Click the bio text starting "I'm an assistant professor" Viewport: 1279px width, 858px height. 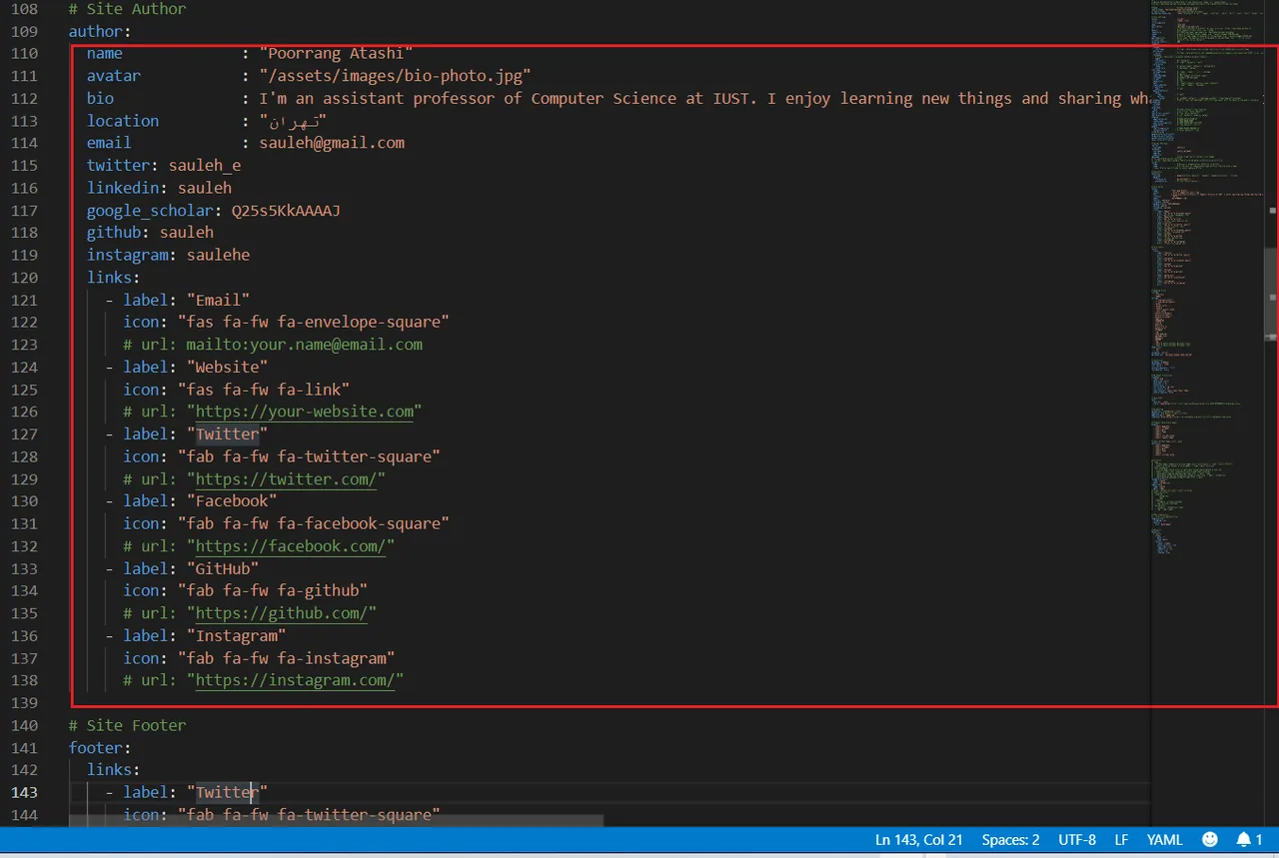[704, 98]
